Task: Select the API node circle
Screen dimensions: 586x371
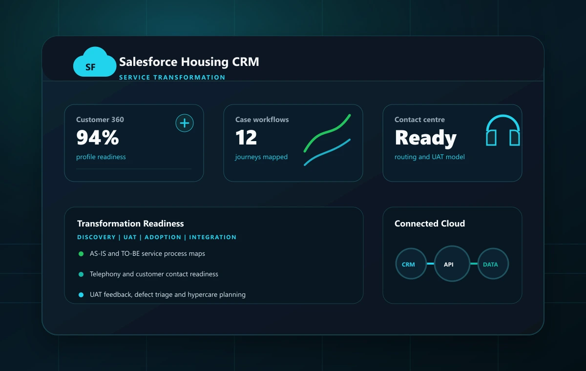Action: pos(452,264)
